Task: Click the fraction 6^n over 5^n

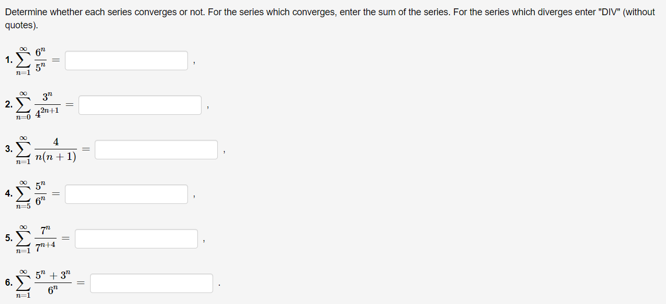Action: (40, 59)
